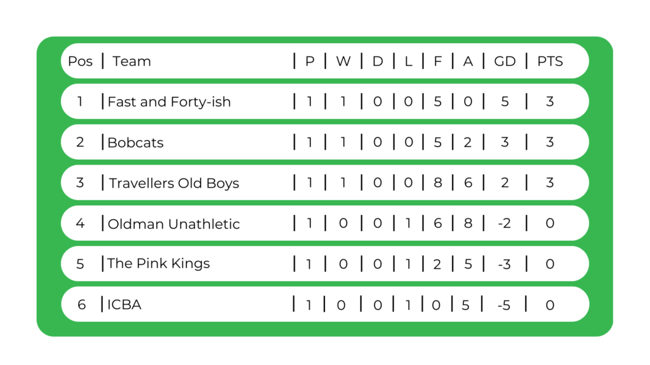650x365 pixels.
Task: Click the L column header
Action: [x=408, y=61]
